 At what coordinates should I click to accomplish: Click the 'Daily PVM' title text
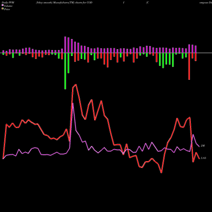pos(8,3)
